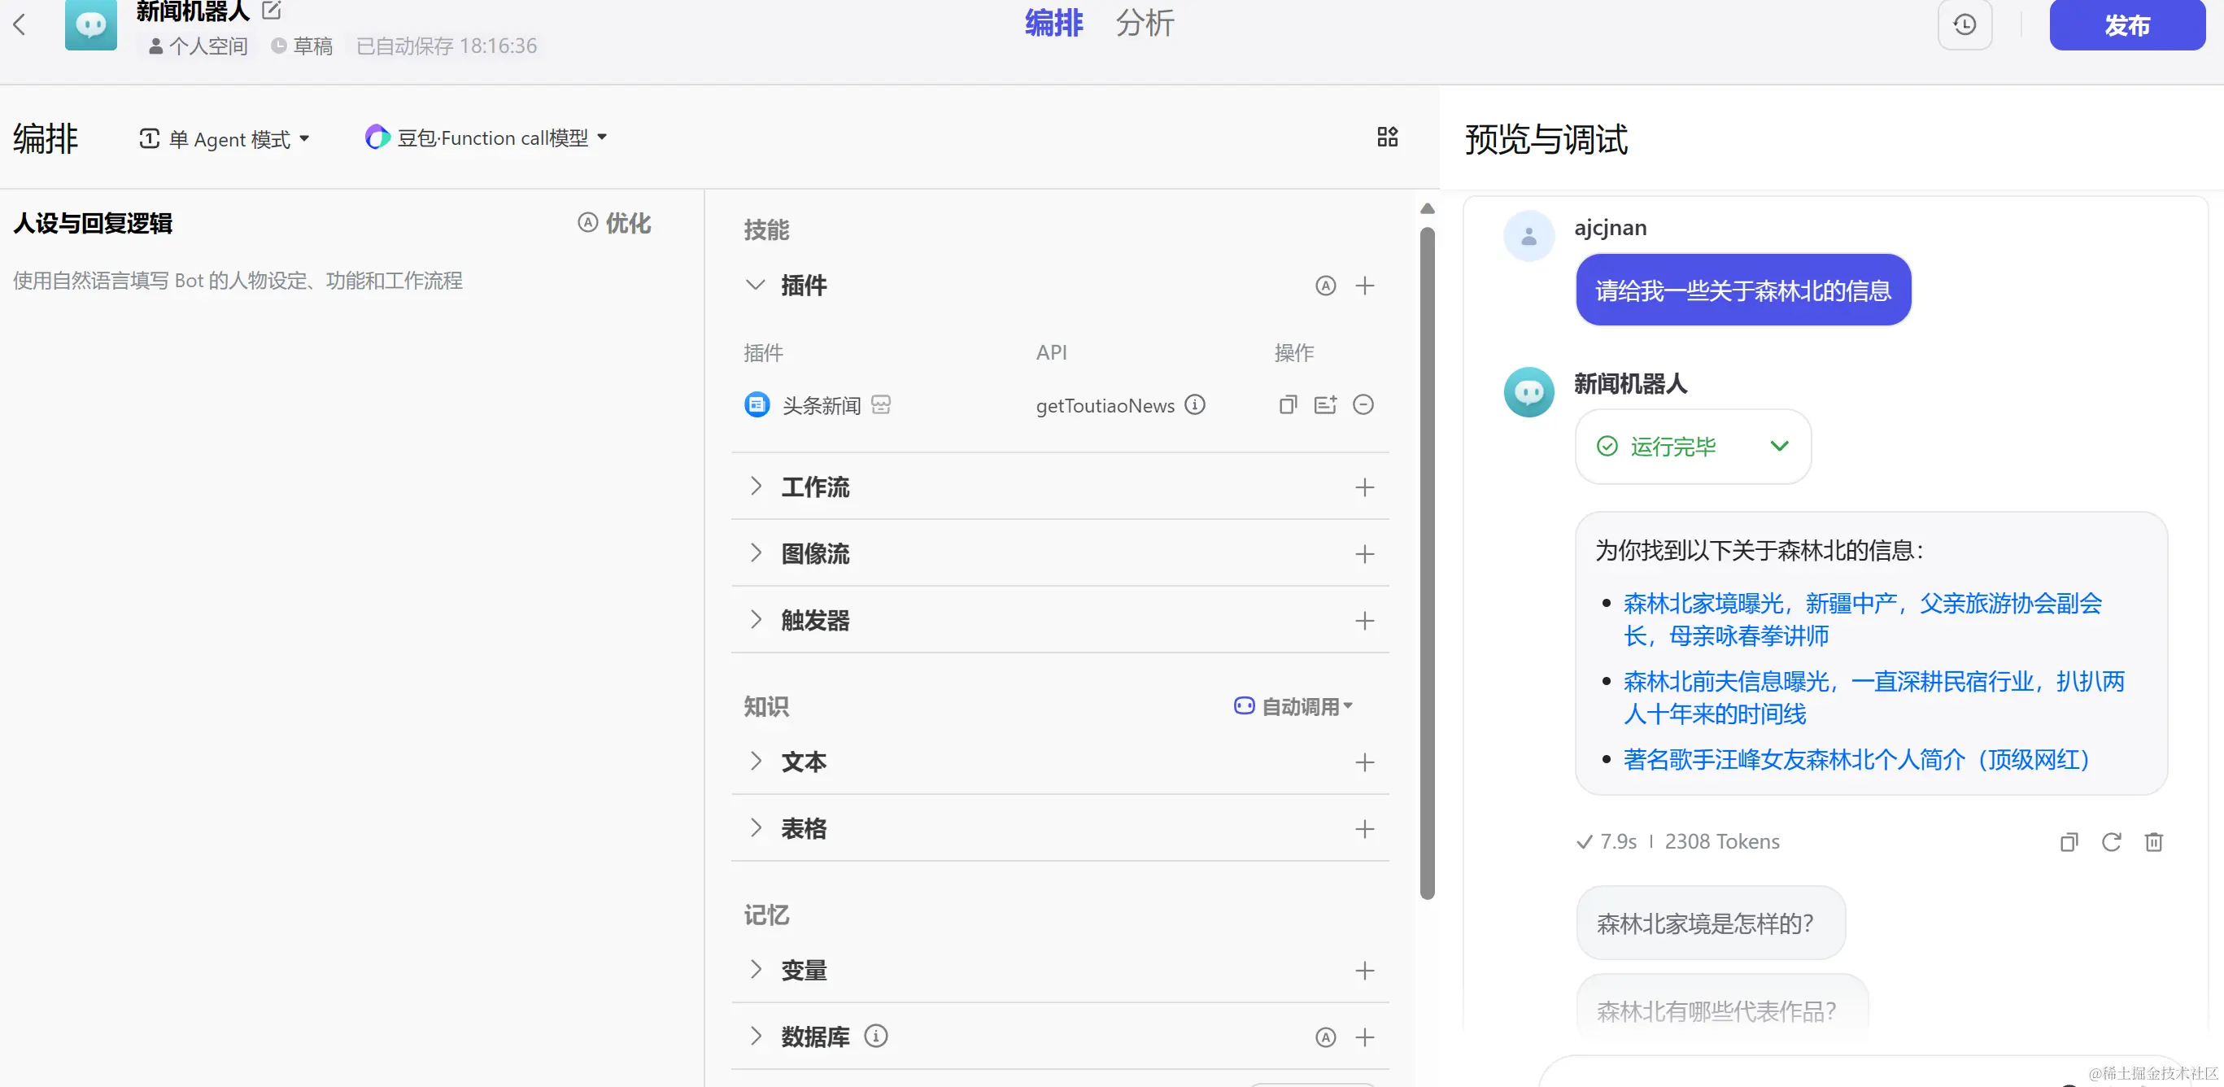Click the grid layout icon in orchestration header
Image resolution: width=2224 pixels, height=1087 pixels.
(1387, 138)
